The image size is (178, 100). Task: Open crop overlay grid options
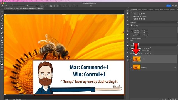(51, 6)
